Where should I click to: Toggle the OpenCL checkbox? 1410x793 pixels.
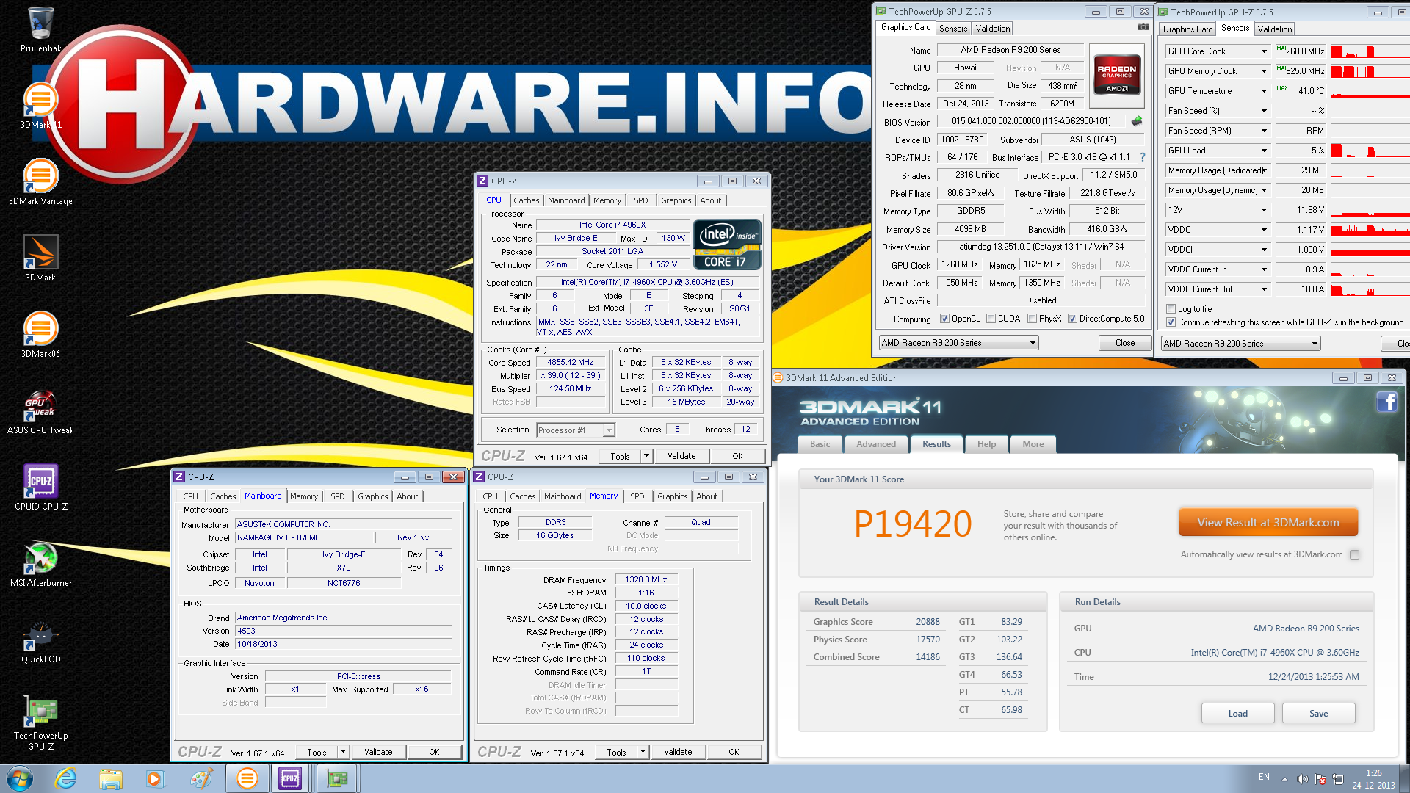[945, 319]
